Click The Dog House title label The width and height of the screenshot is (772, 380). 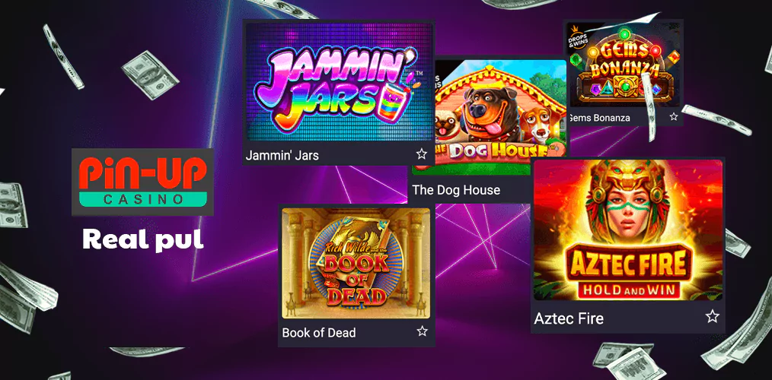pos(456,190)
